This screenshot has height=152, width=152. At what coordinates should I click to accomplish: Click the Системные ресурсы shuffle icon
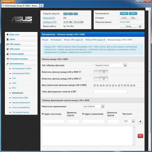click(8, 59)
